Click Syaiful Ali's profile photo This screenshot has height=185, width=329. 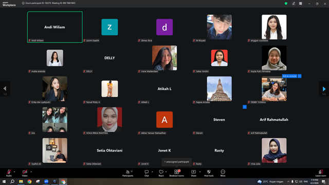(55, 151)
